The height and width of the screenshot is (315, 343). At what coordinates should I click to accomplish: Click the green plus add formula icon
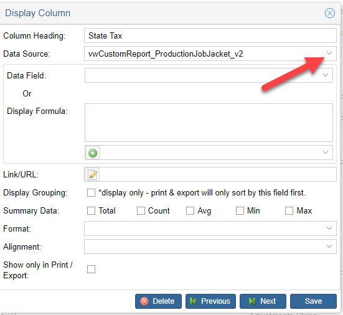pyautogui.click(x=93, y=153)
